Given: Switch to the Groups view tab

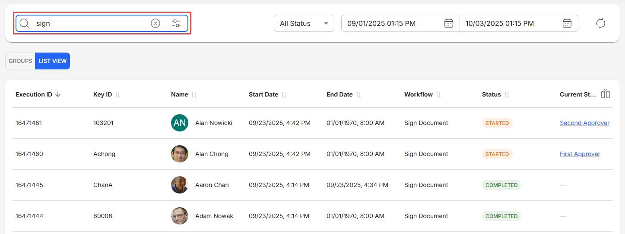Looking at the screenshot, I should point(20,61).
